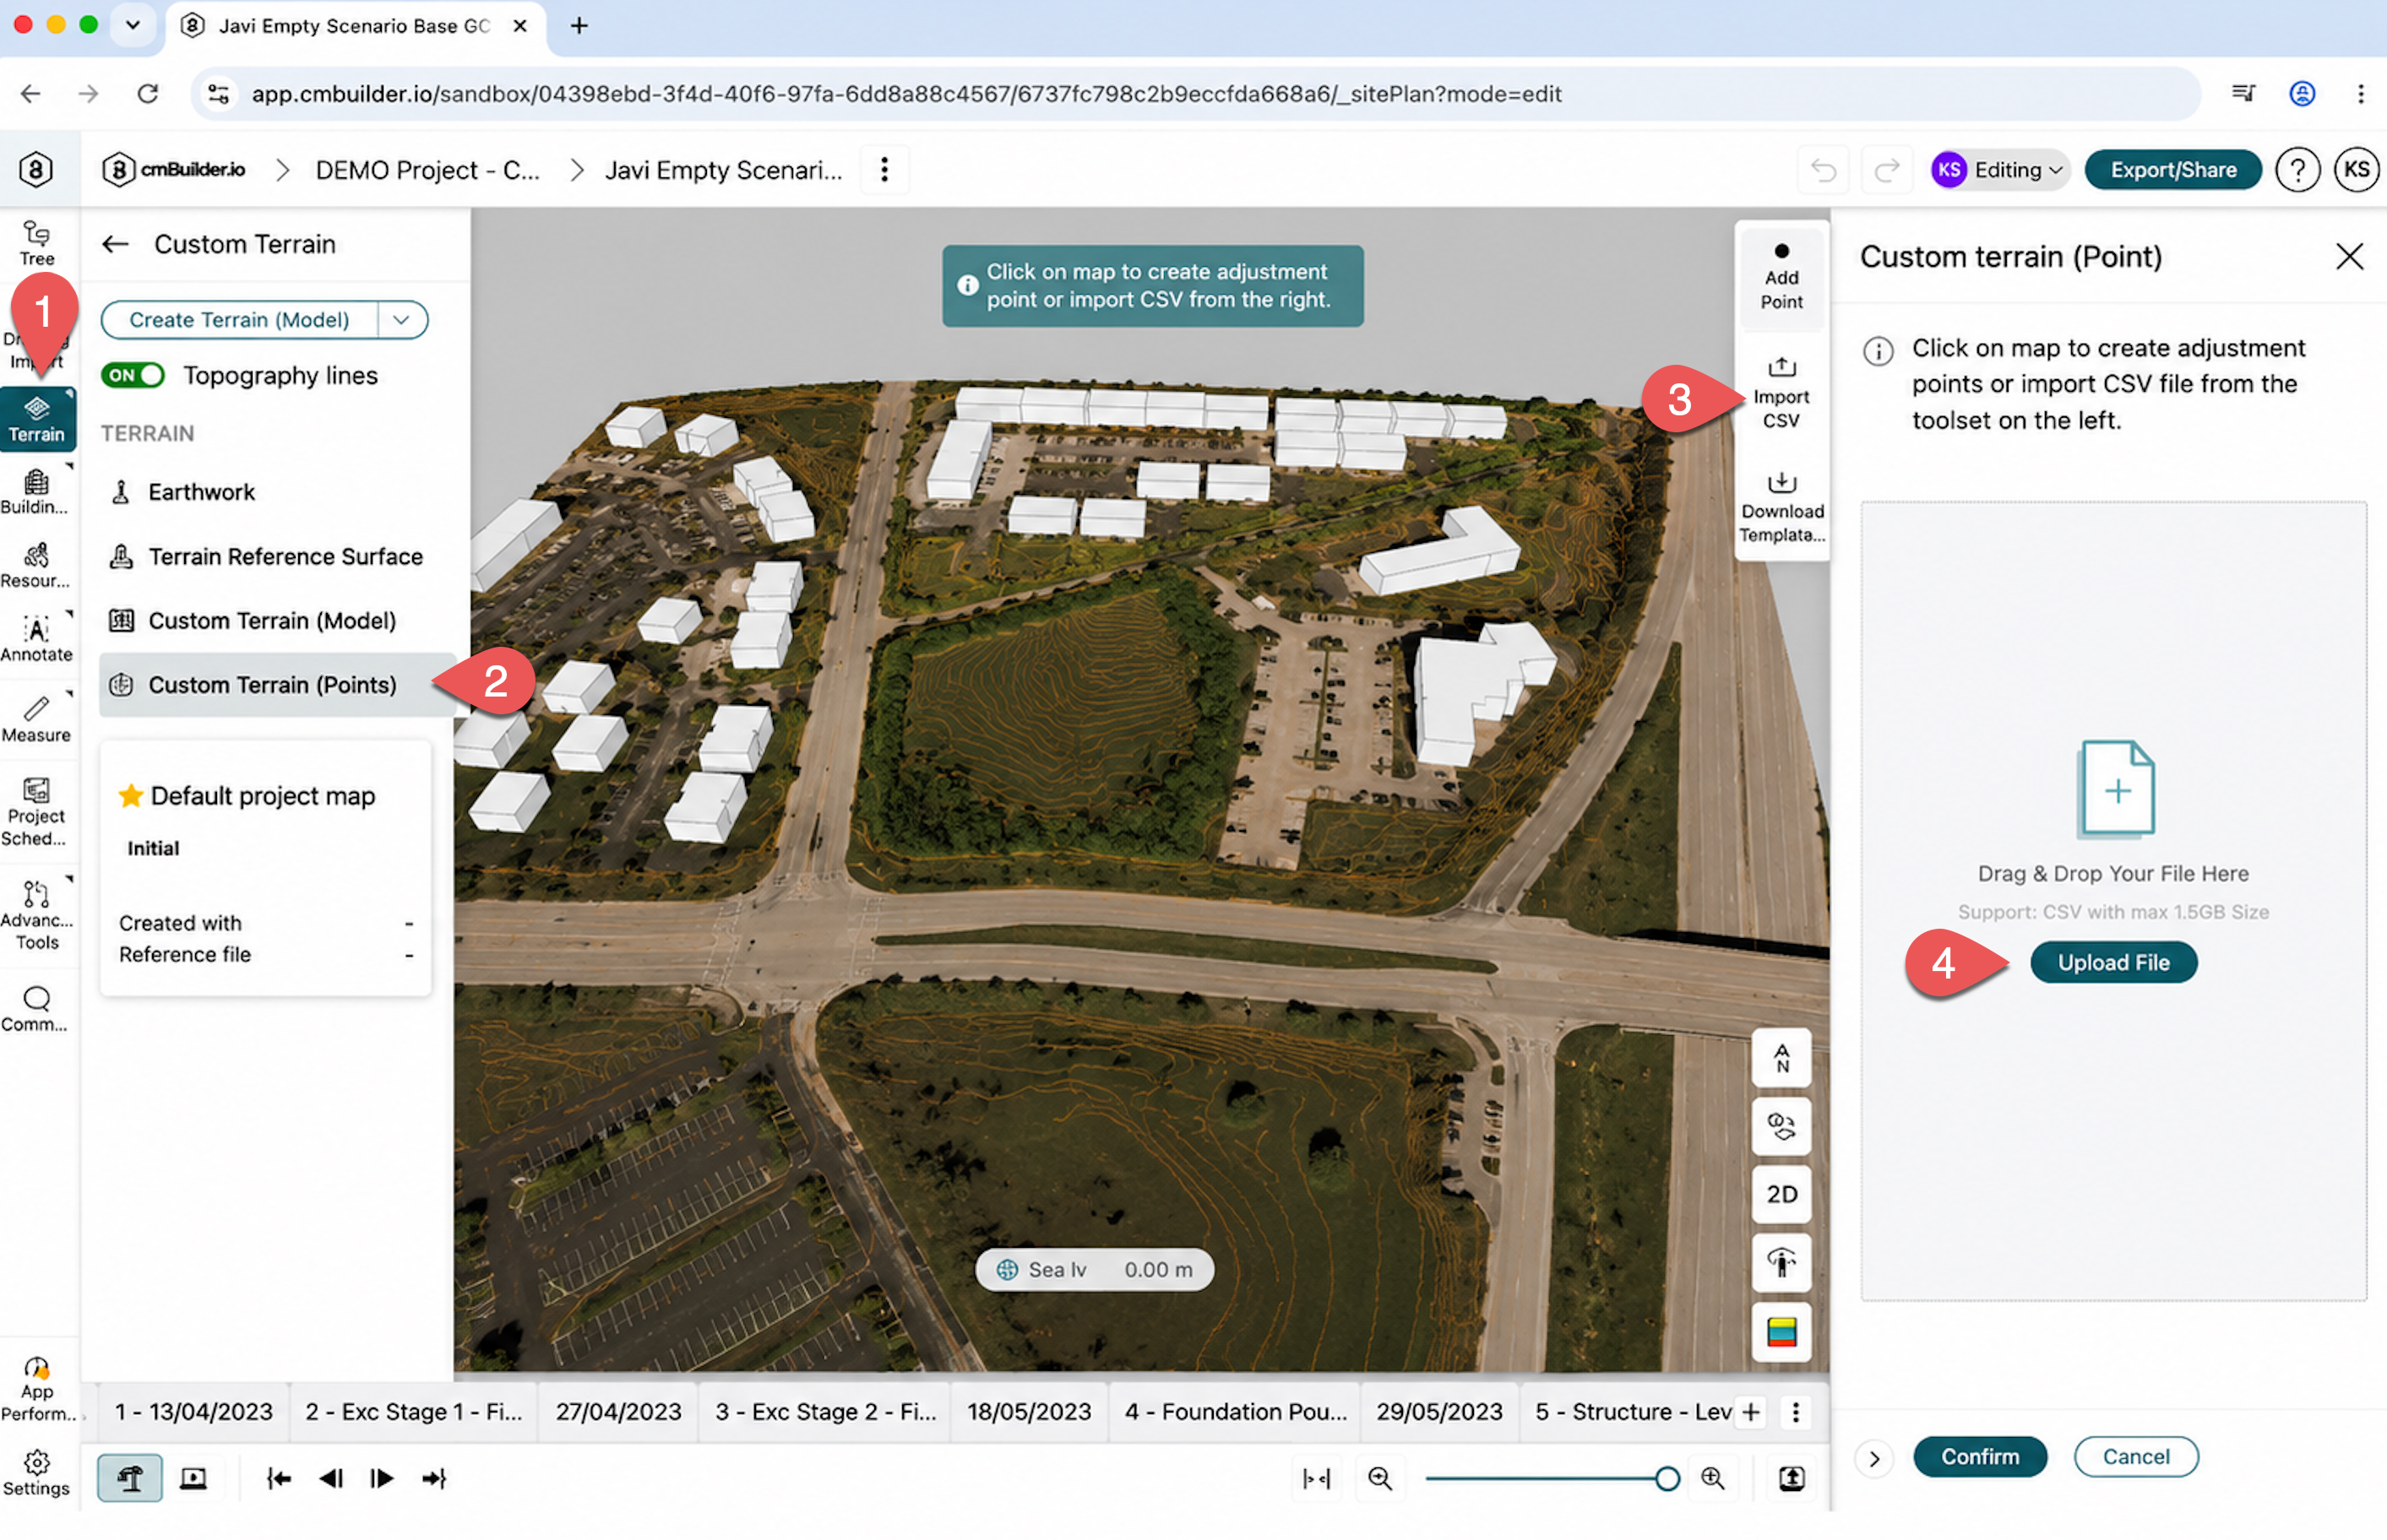Open timeline three-dot options menu
2387x1540 pixels.
click(1796, 1412)
